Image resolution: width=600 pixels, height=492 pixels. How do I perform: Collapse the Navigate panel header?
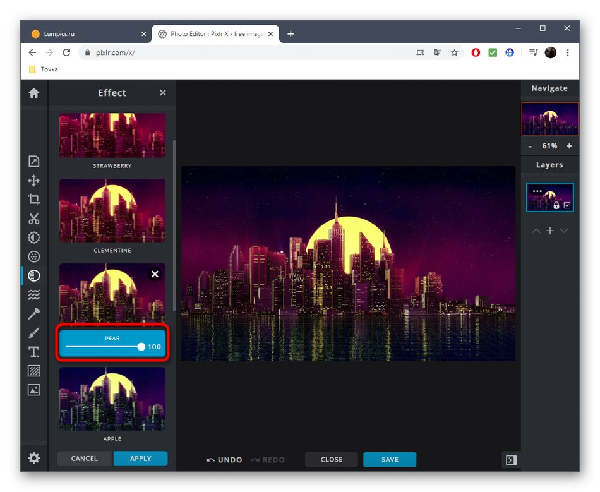click(549, 88)
